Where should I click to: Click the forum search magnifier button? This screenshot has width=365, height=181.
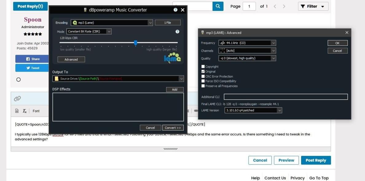click(x=218, y=6)
